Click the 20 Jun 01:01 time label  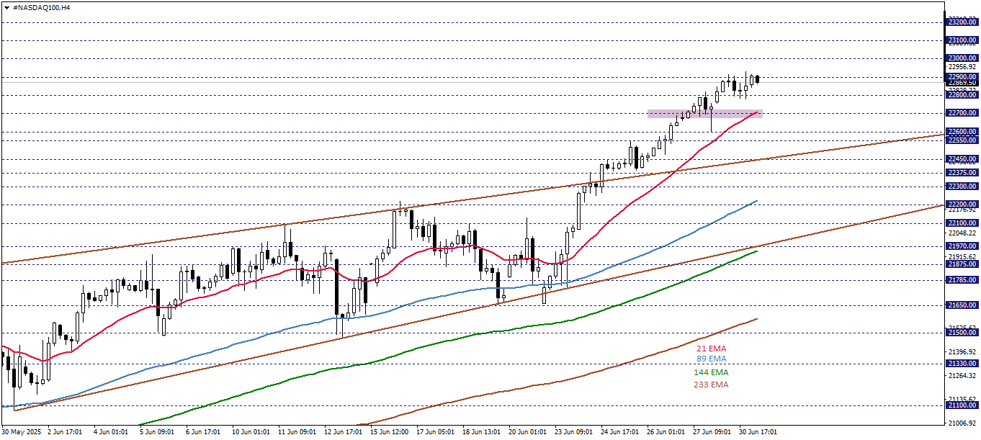point(527,432)
